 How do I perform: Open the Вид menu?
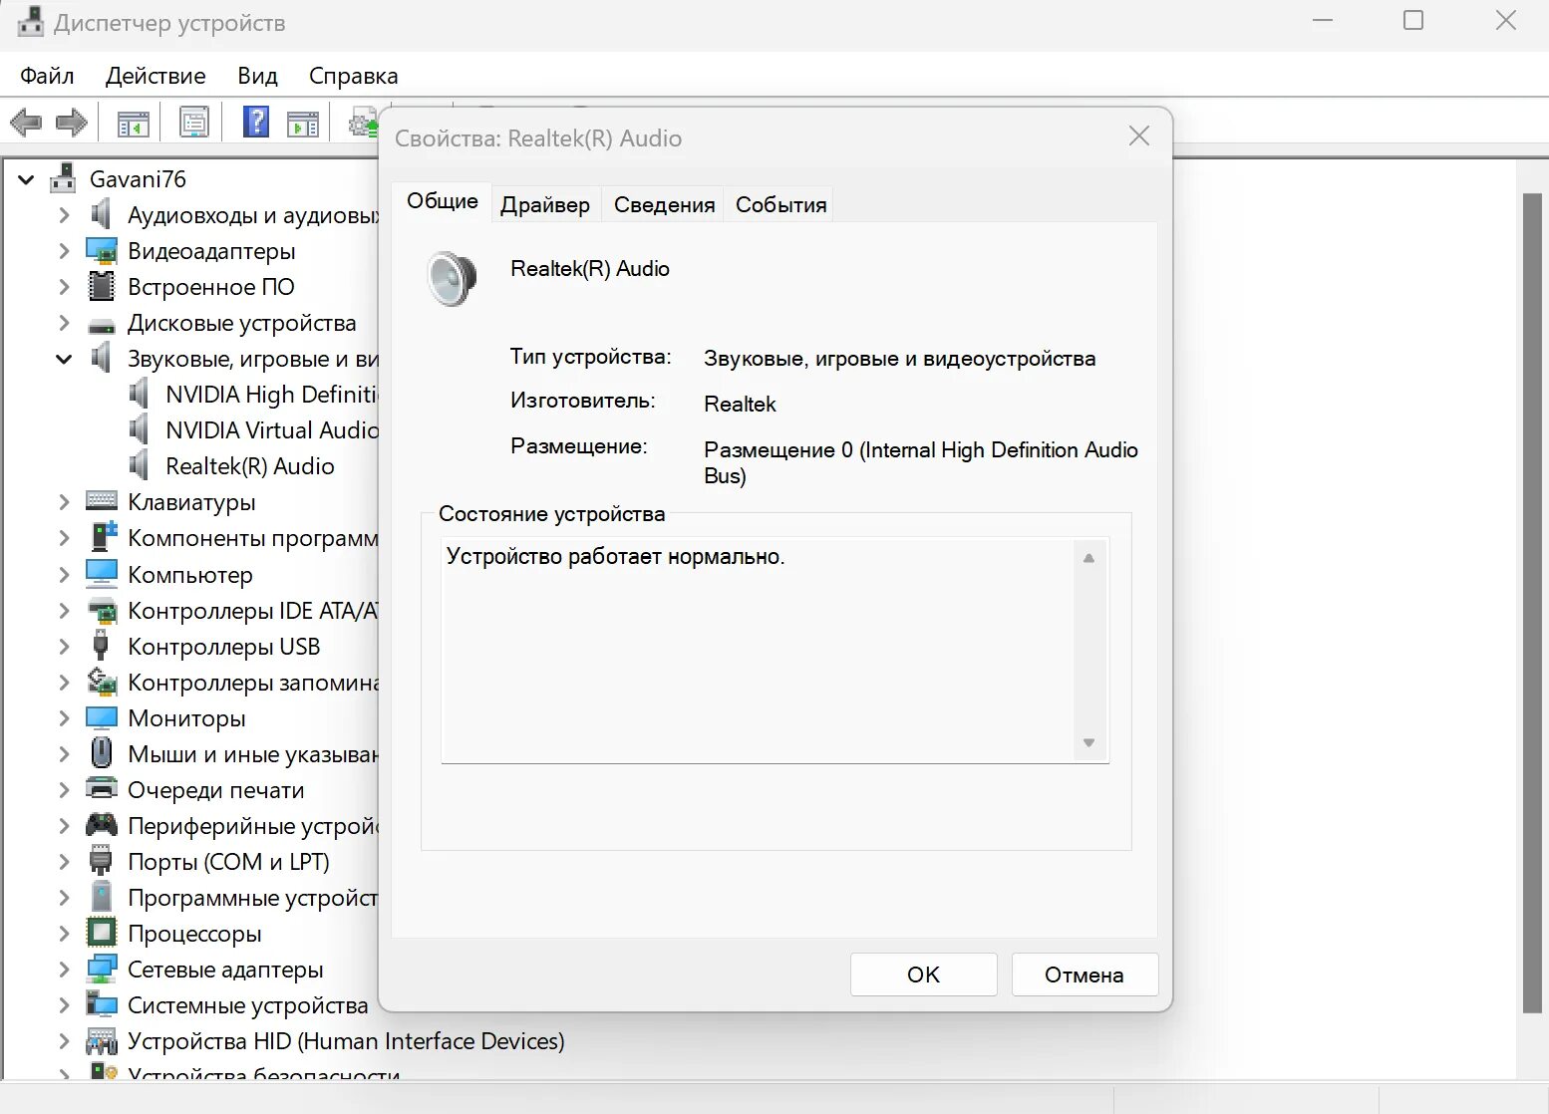257,76
